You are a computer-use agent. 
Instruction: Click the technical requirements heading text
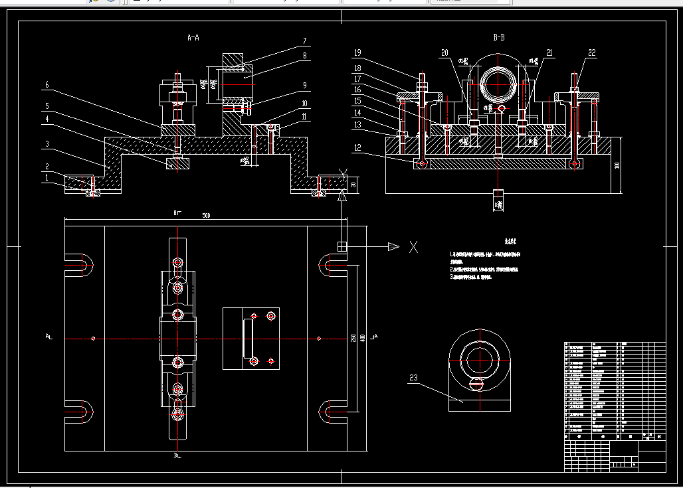point(510,241)
